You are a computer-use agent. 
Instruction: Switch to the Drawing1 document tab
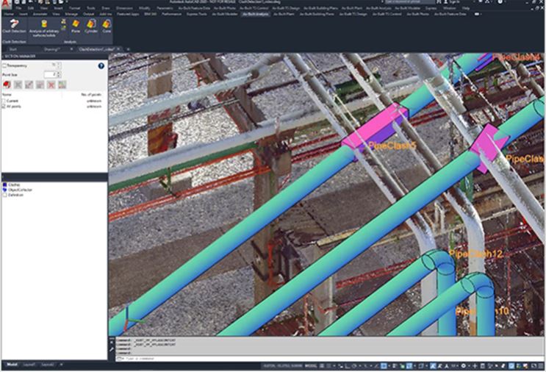click(52, 49)
